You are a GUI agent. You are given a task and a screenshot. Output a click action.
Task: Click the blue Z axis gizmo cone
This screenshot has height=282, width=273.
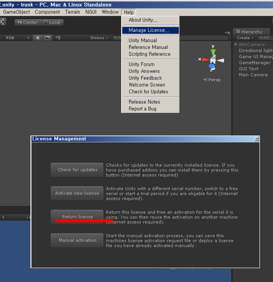pos(212,66)
